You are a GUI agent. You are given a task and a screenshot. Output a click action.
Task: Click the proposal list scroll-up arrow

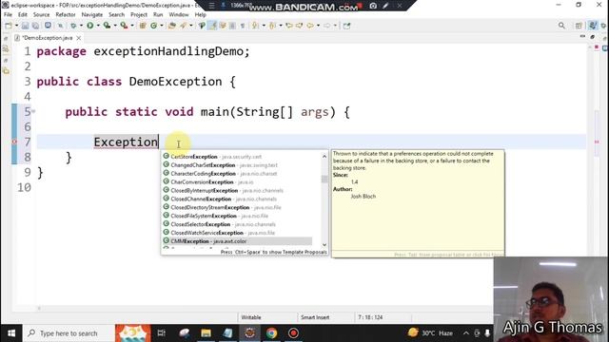[x=324, y=156]
